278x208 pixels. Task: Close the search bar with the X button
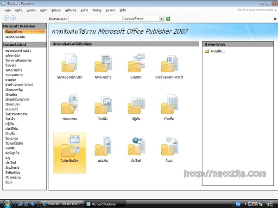[275, 19]
